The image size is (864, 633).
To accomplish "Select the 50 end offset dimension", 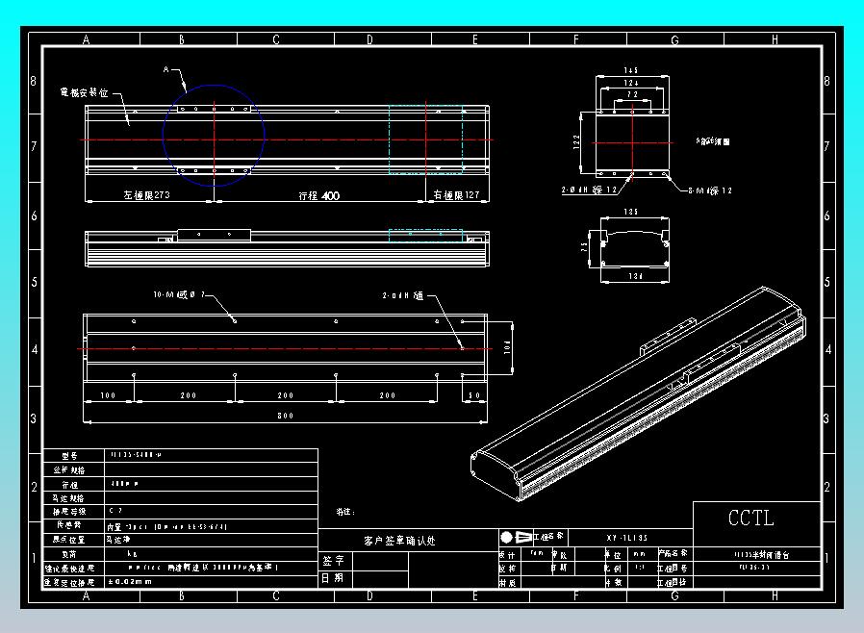I will click(x=474, y=395).
